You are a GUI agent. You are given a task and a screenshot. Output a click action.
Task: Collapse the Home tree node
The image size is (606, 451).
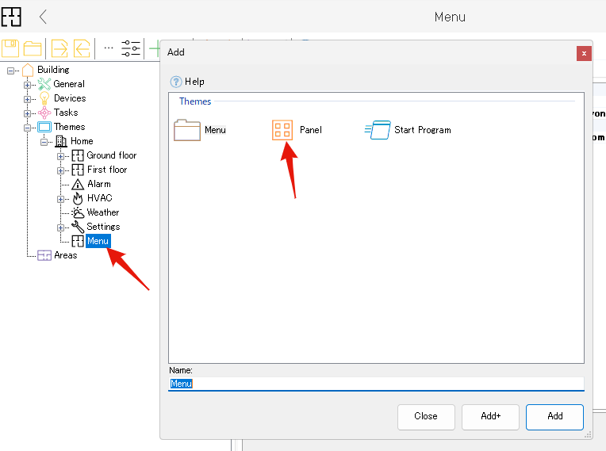tap(44, 142)
